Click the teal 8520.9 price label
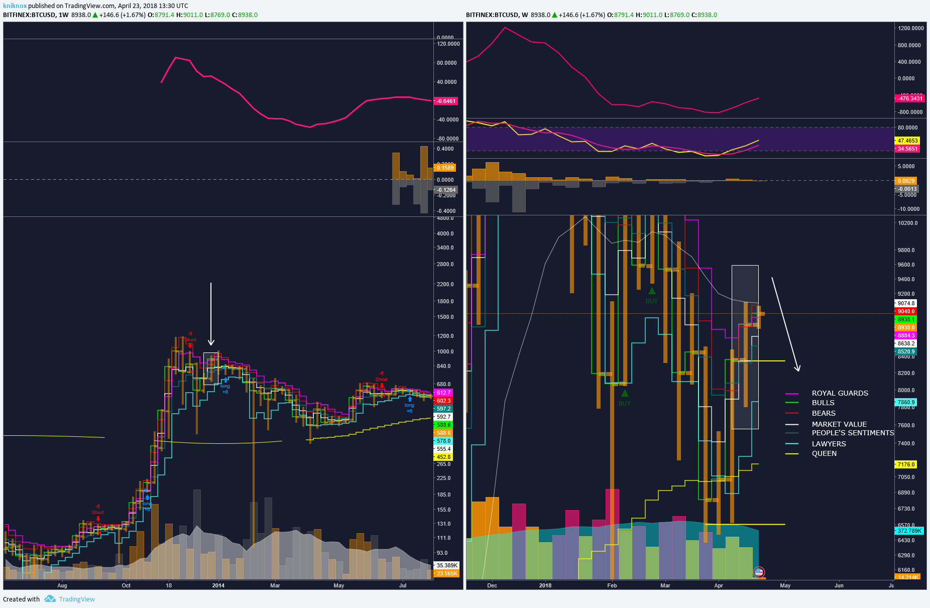The image size is (930, 608). tap(906, 351)
